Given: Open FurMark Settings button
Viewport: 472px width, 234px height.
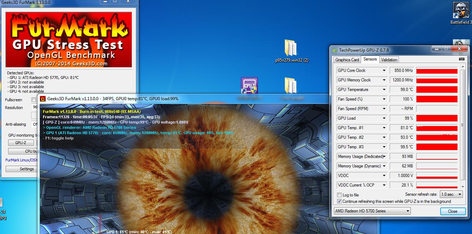Looking at the screenshot, I should click(x=22, y=169).
